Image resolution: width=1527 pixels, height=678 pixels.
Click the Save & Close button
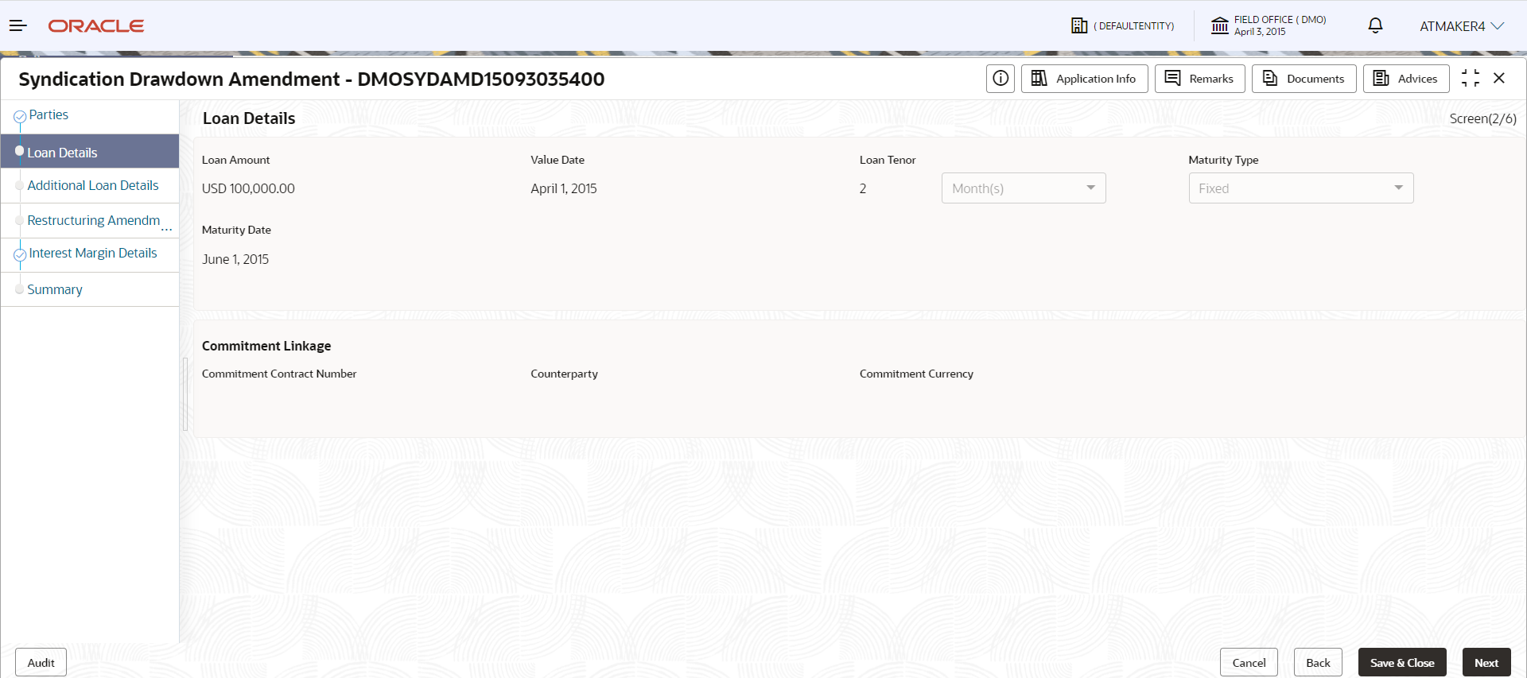point(1402,663)
